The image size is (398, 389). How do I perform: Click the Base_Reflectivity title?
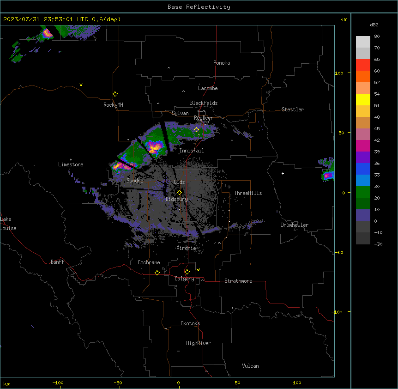tap(199, 7)
